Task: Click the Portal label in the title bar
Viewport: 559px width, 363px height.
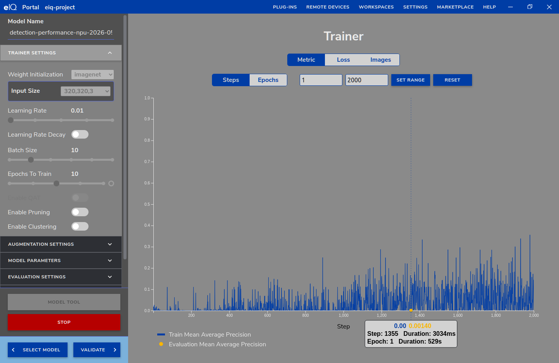Action: coord(31,7)
